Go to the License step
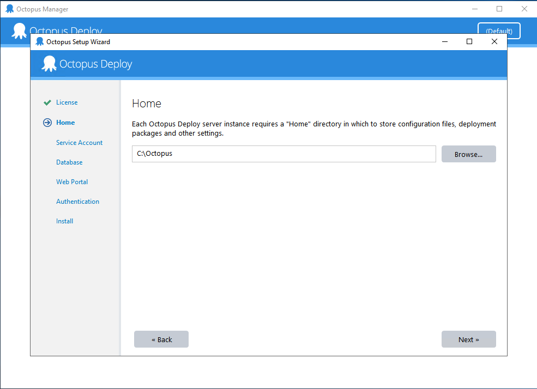This screenshot has height=389, width=537. [67, 102]
